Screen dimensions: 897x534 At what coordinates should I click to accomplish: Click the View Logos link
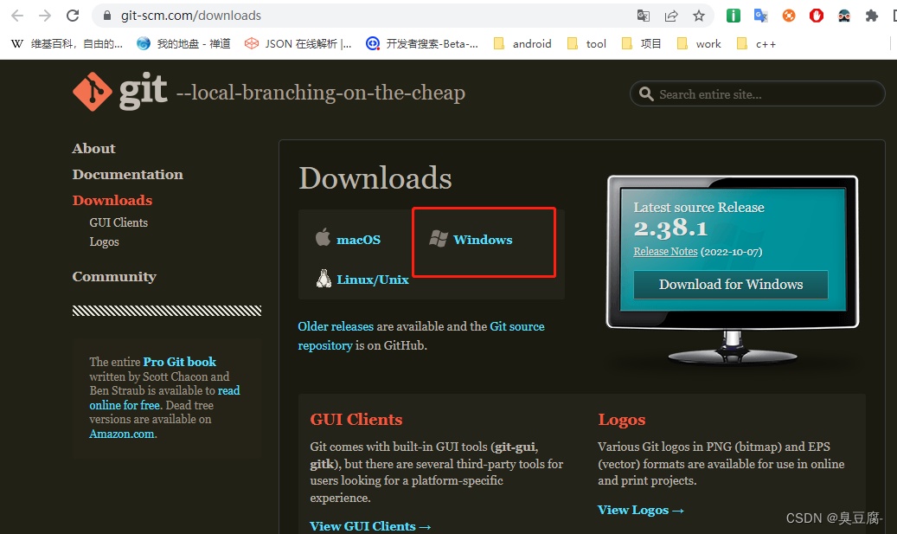tap(641, 510)
